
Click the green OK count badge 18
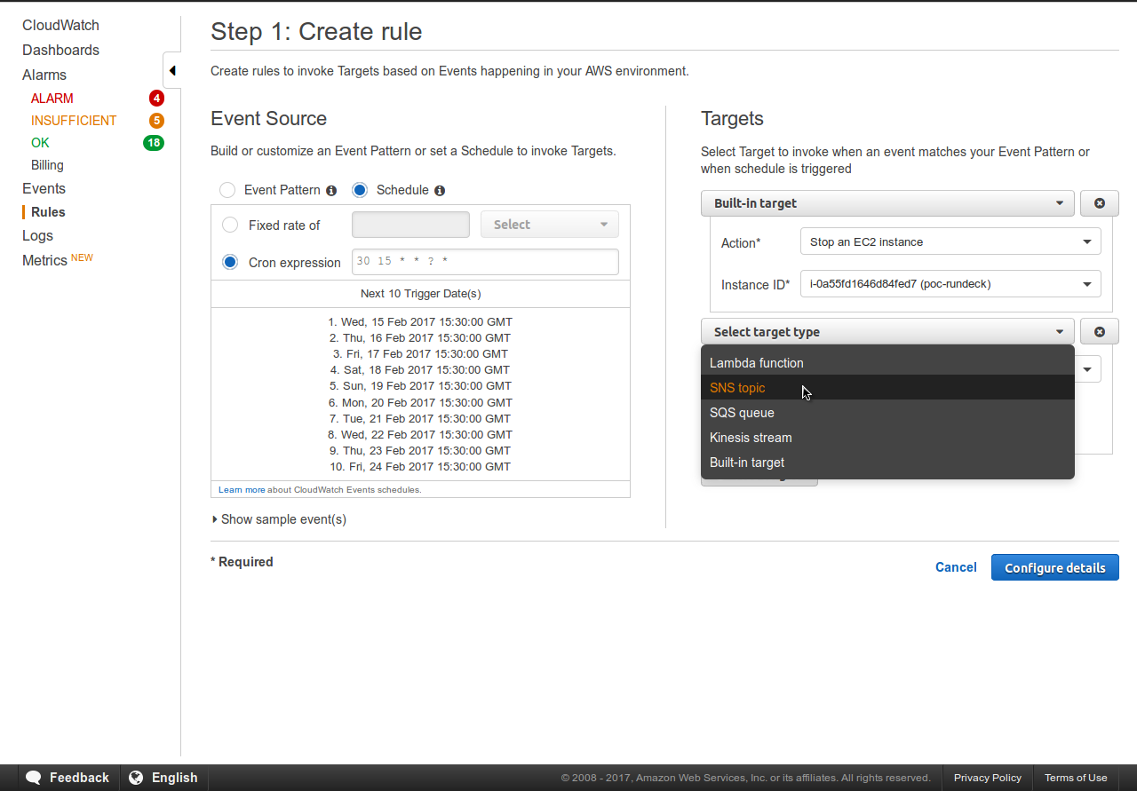154,143
